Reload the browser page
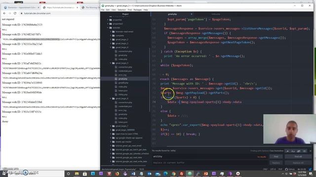Viewport: 316px width, 177px height. (x=15, y=13)
